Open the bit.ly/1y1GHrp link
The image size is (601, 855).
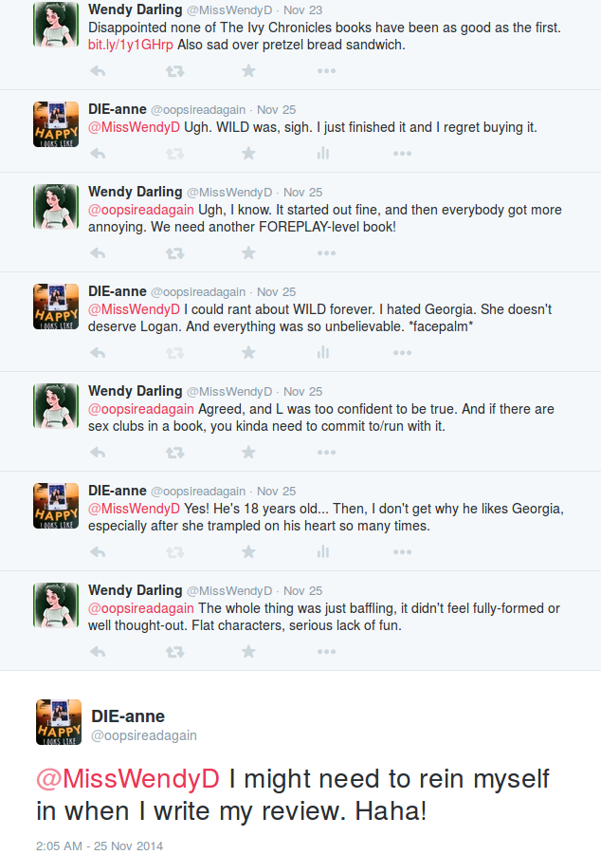[x=131, y=45]
